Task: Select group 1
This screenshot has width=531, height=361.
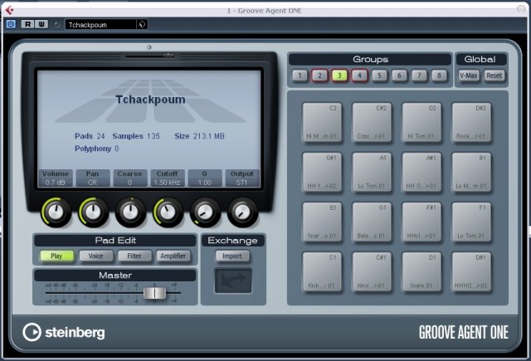Action: pyautogui.click(x=300, y=76)
